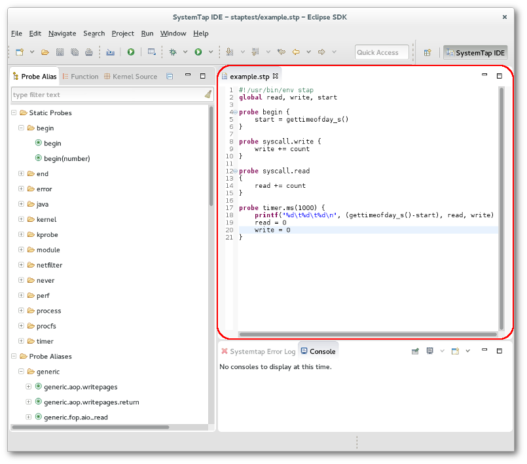Select the begin(number) probe
This screenshot has height=464, width=527.
coord(67,158)
